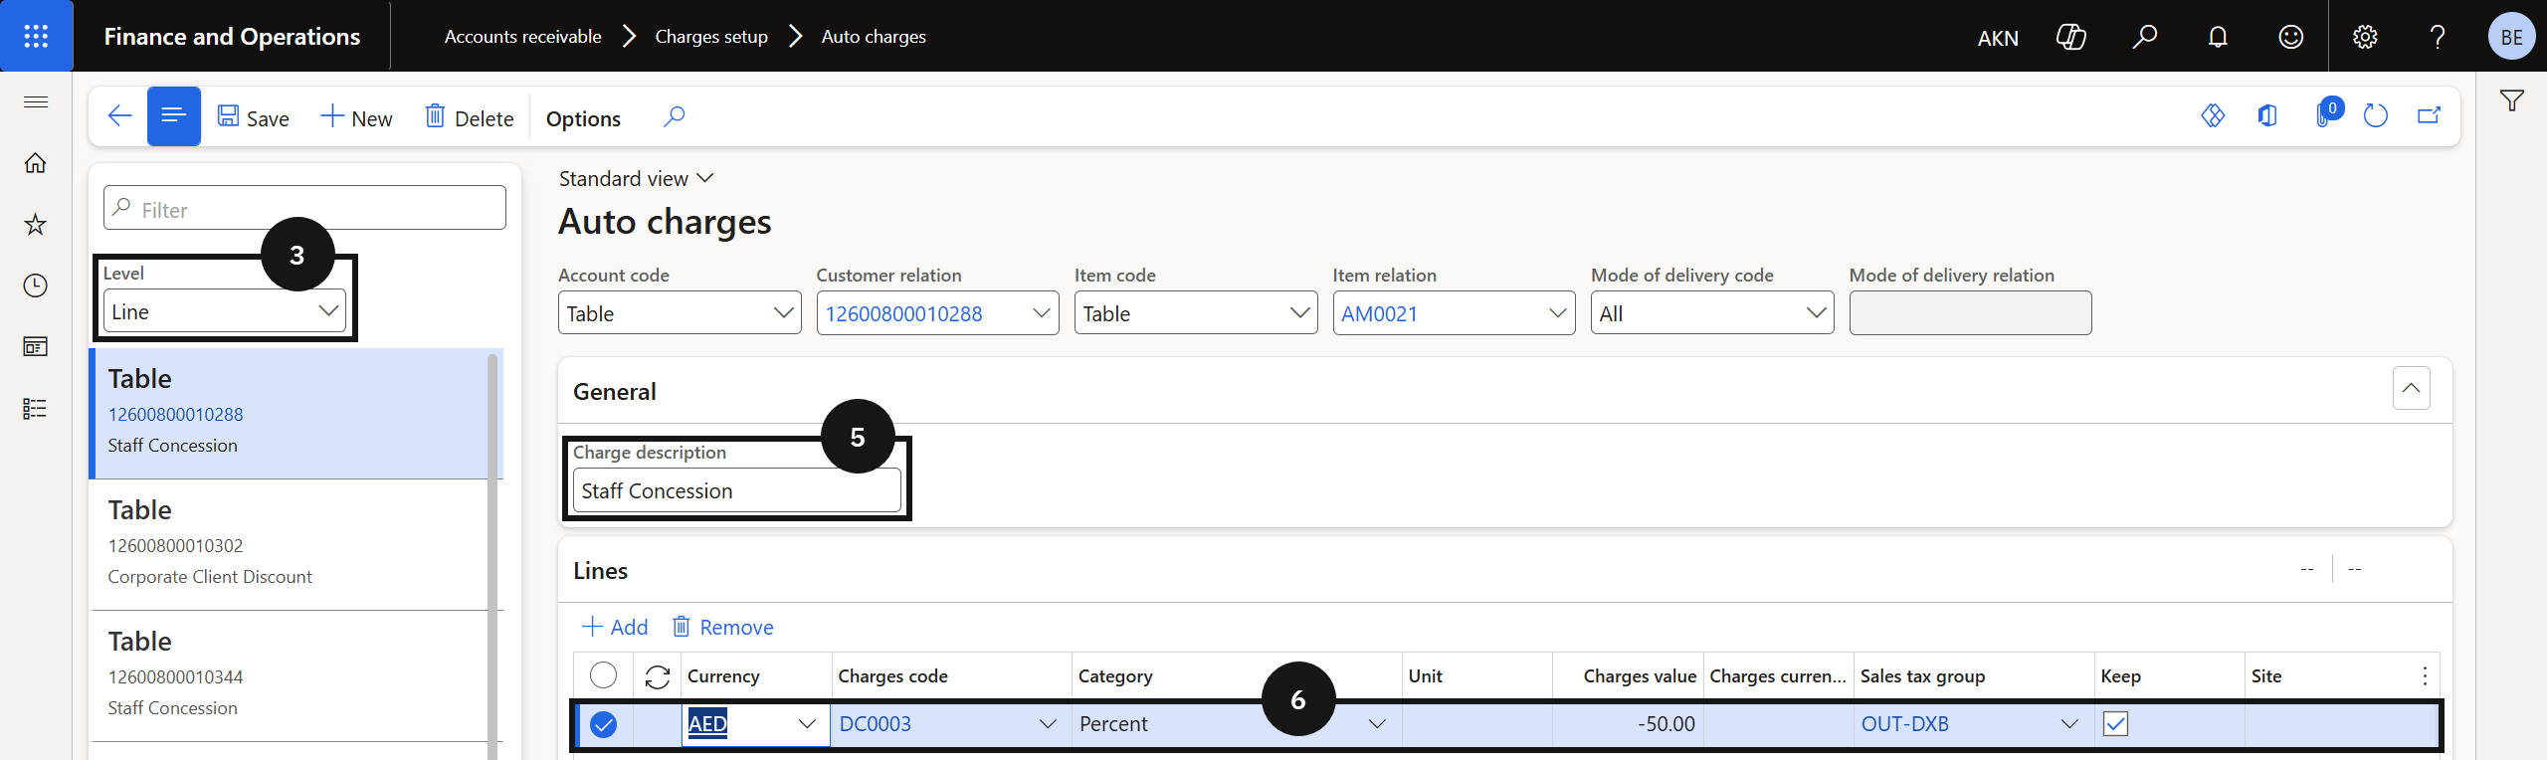Toggle the Keep checkbox for AED line
Viewport: 2547px width, 760px height.
click(x=2115, y=724)
